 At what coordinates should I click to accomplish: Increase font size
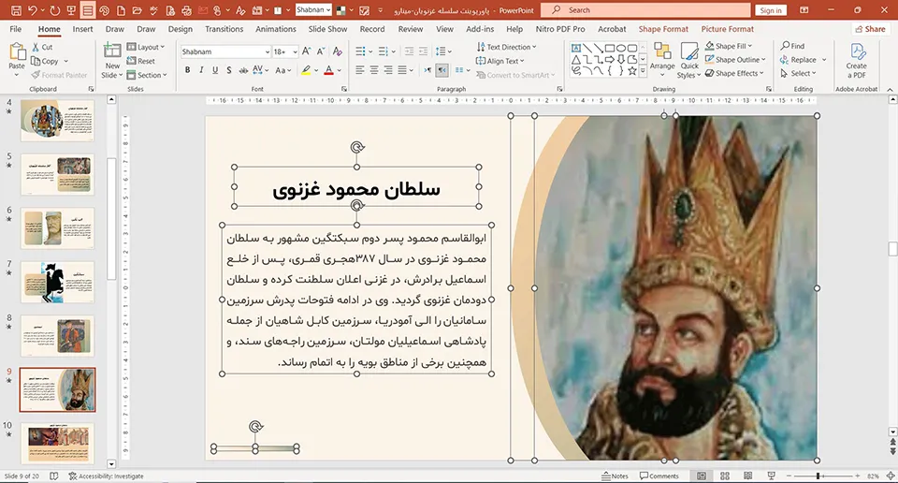click(x=307, y=51)
